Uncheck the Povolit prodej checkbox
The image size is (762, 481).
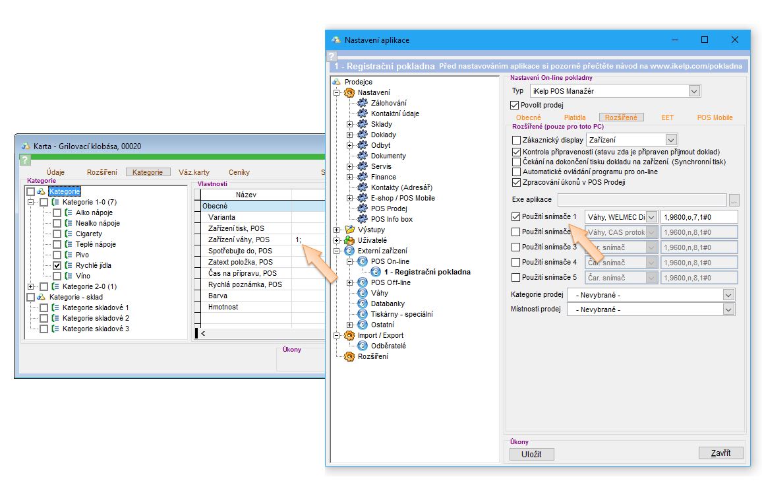[x=515, y=105]
